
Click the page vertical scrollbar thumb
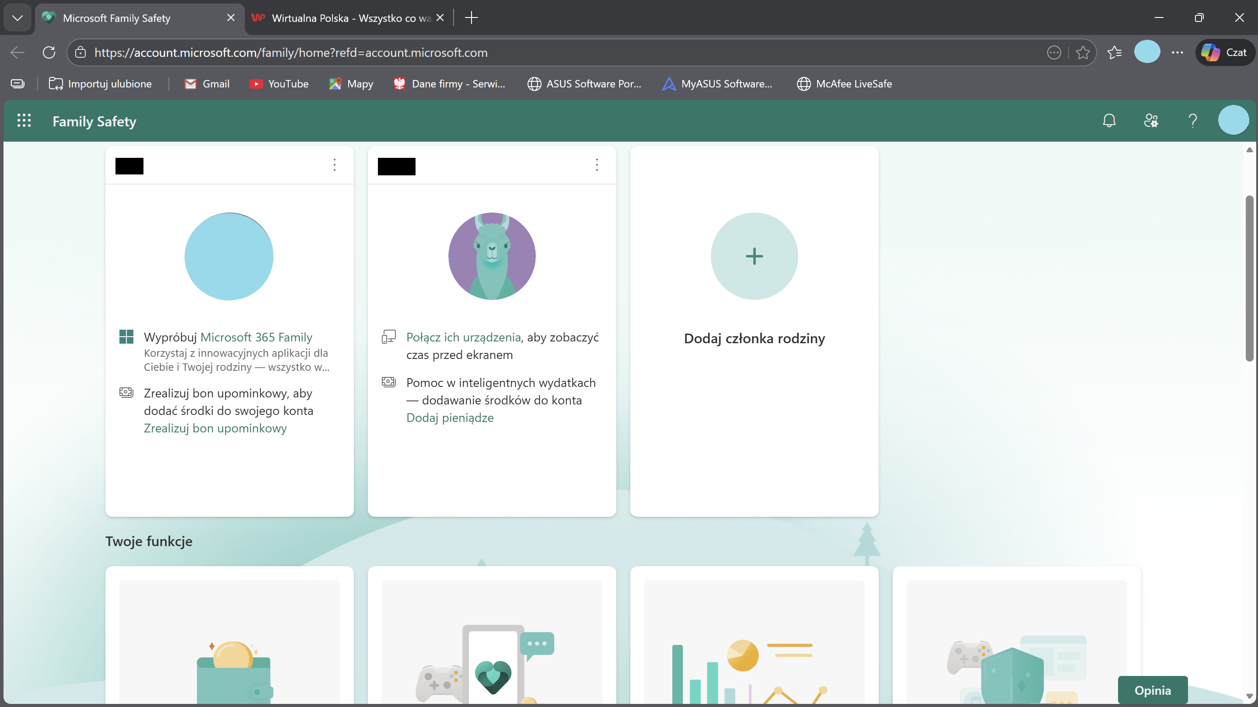pyautogui.click(x=1249, y=279)
